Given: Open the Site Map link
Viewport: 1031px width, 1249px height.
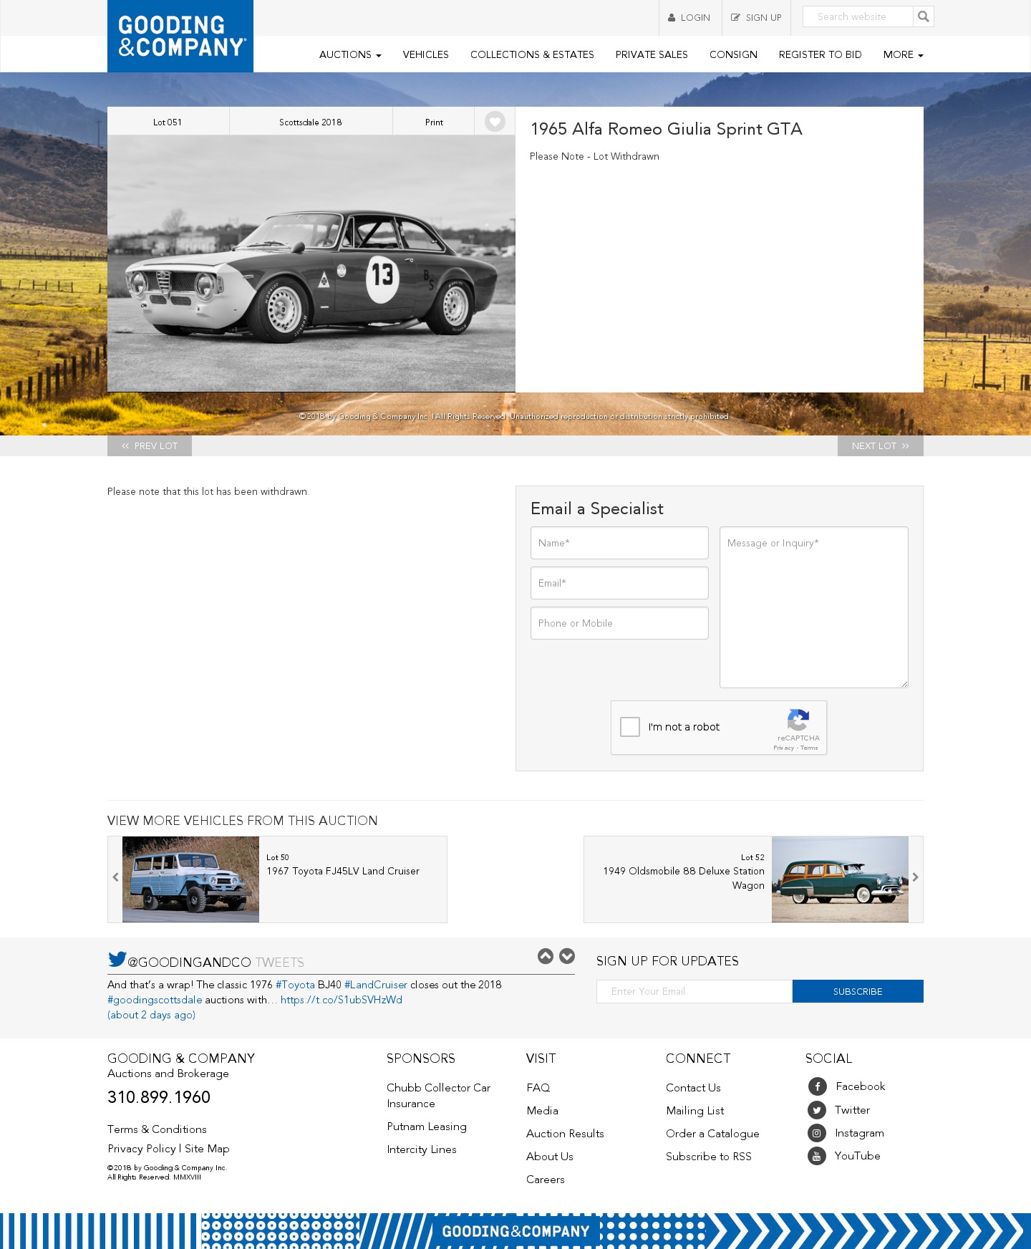Looking at the screenshot, I should click(x=207, y=1149).
